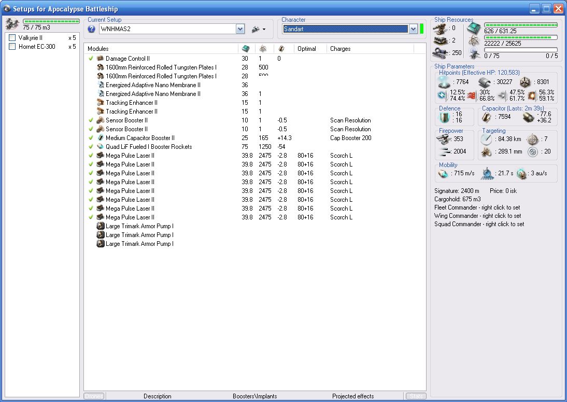Click the armor hitpoints icon next to 30227
Screen dimensions: 567x402
tap(485, 82)
